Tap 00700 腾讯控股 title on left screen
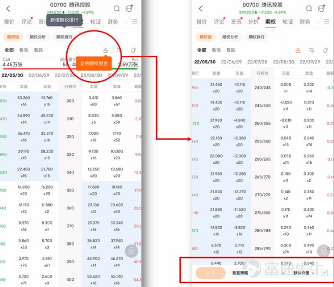The width and height of the screenshot is (334, 287). pos(70,5)
